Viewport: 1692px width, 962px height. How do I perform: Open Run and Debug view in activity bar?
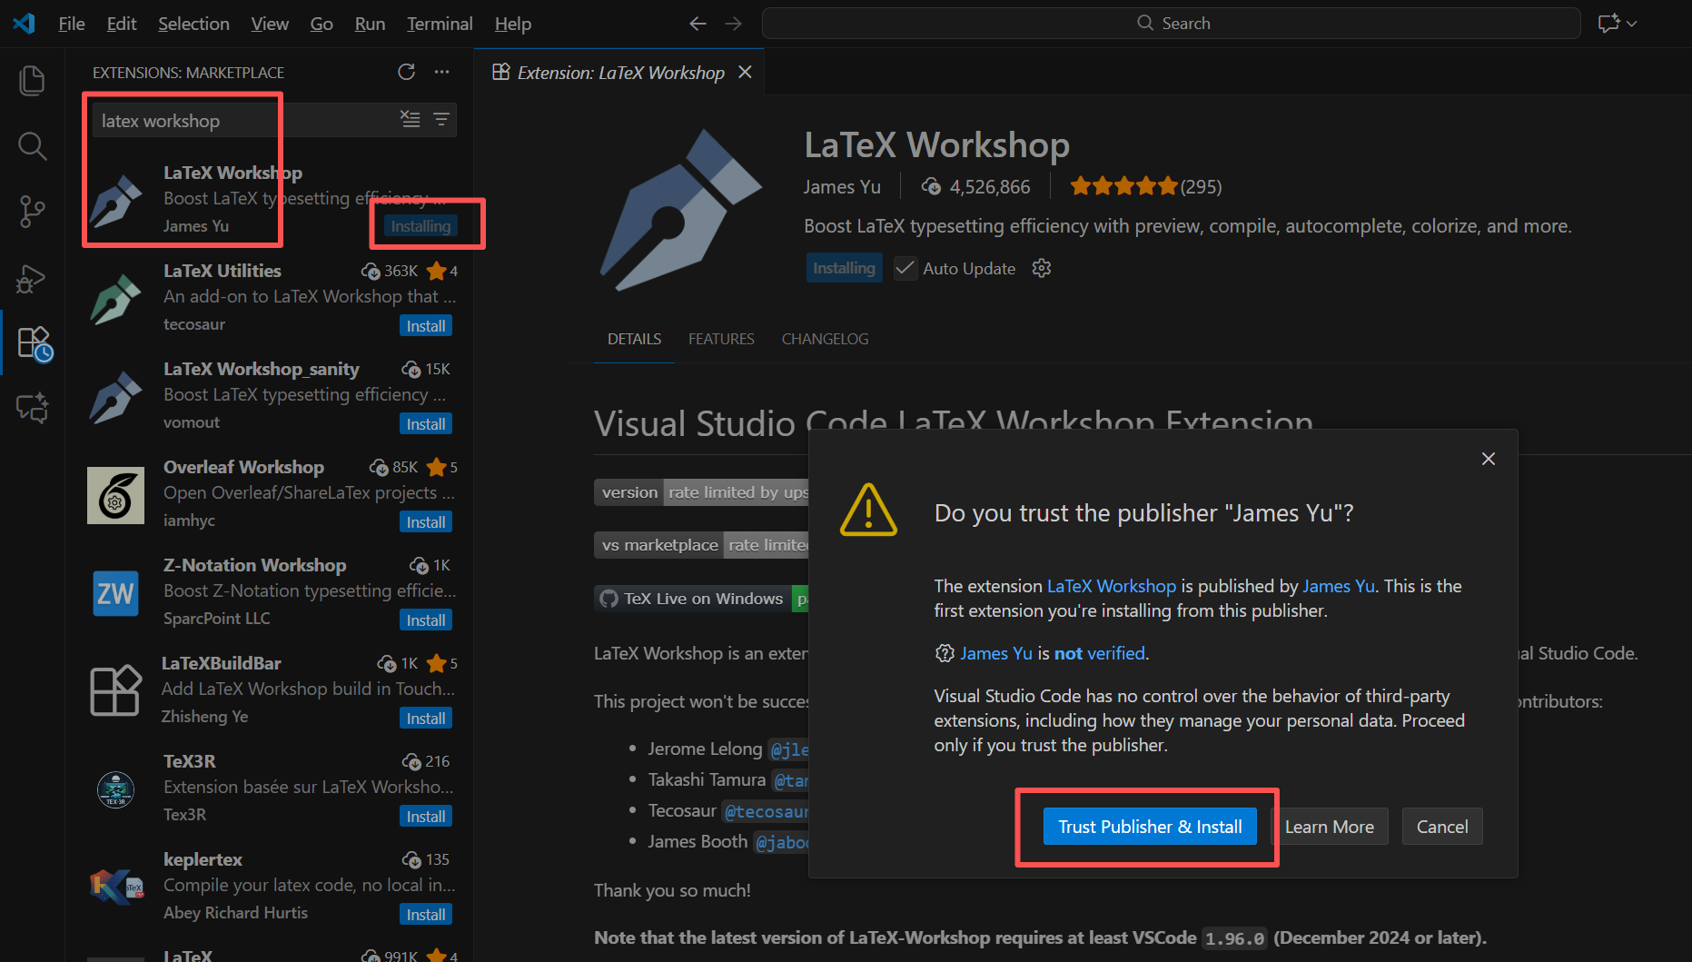pos(32,278)
